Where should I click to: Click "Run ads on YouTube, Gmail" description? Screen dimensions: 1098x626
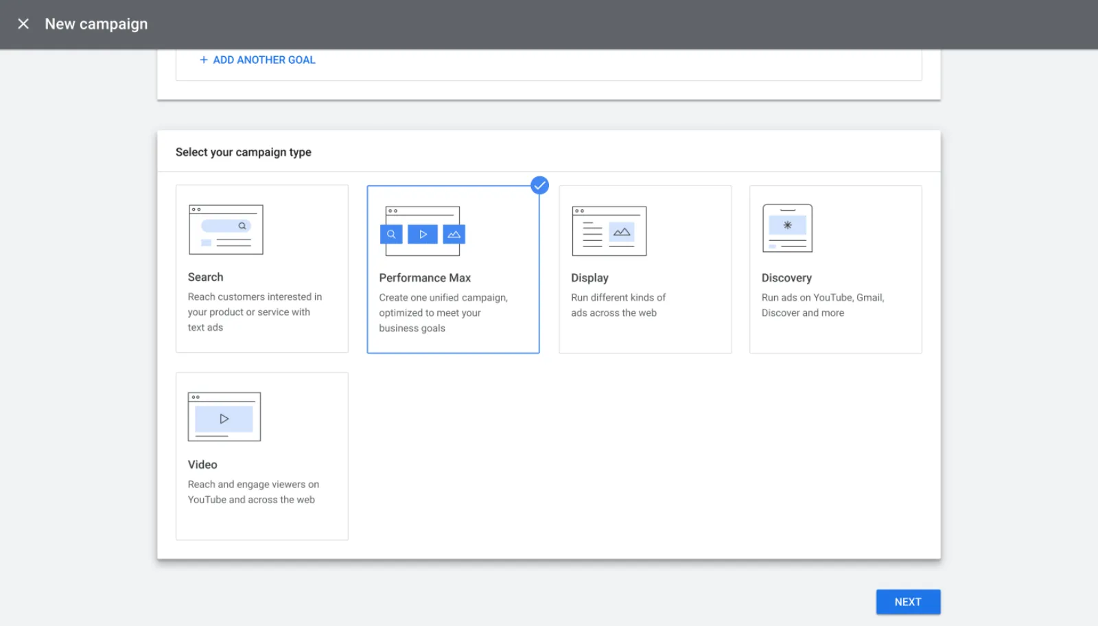pyautogui.click(x=823, y=305)
